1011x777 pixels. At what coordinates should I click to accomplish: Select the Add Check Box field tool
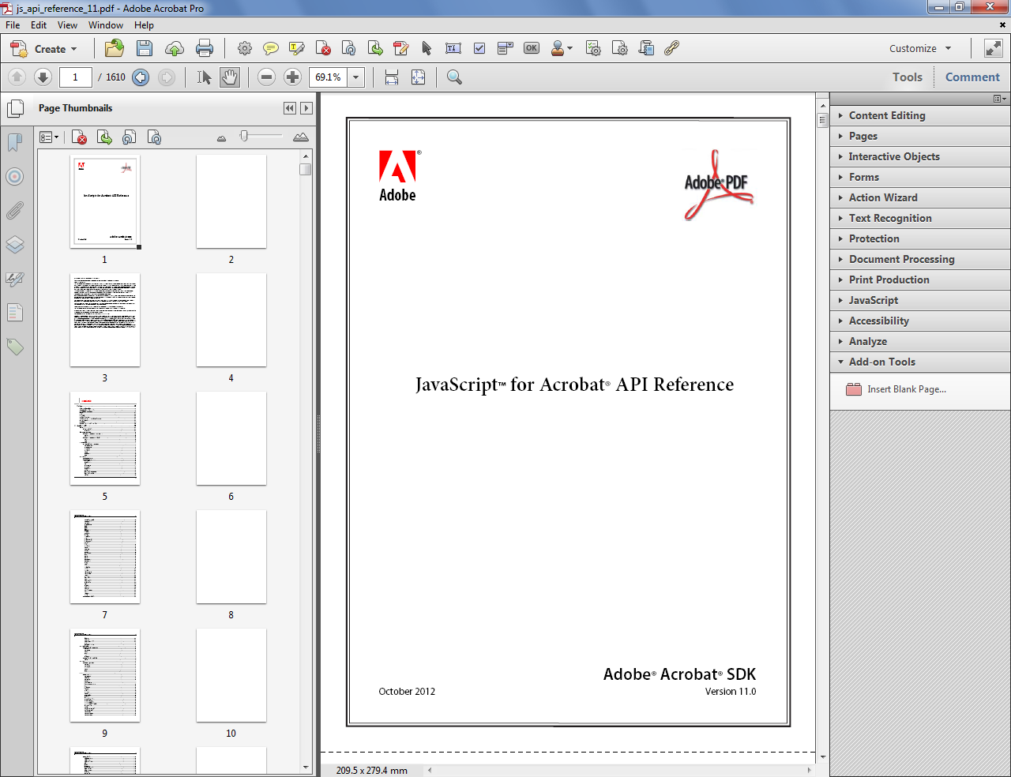pos(479,48)
